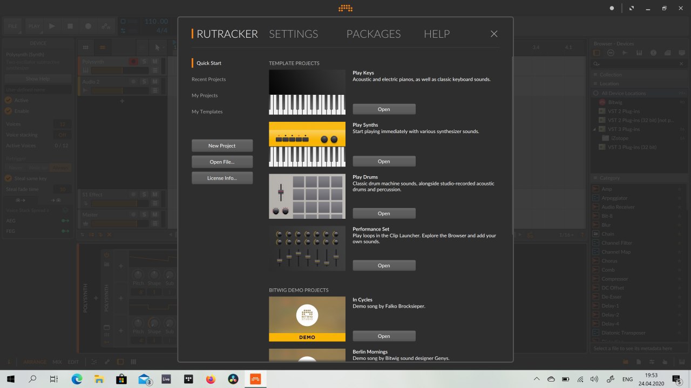The height and width of the screenshot is (388, 691).
Task: Collapse the Category browser section
Action: pos(595,178)
